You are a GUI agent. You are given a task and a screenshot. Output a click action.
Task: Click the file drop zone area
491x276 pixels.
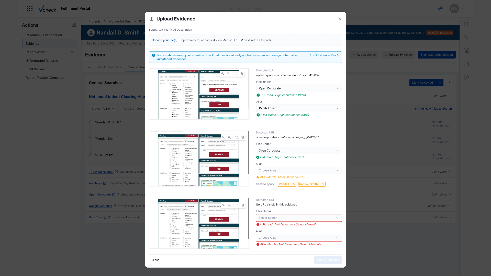pyautogui.click(x=245, y=40)
